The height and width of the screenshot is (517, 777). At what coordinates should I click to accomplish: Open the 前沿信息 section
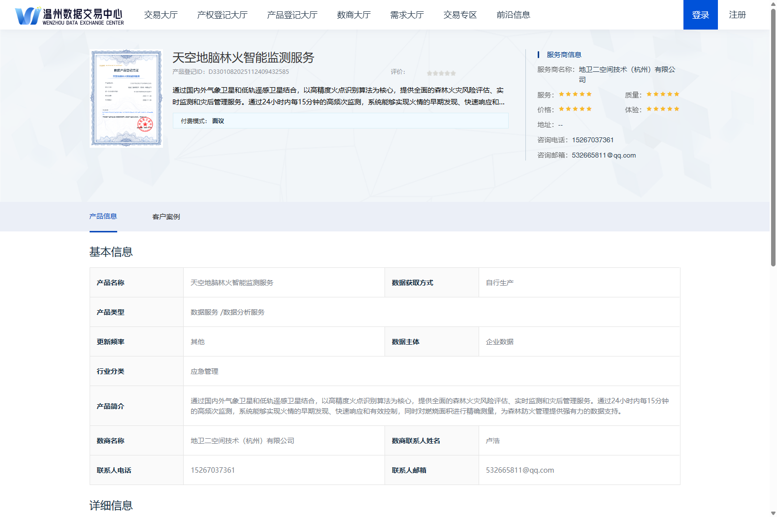click(513, 15)
